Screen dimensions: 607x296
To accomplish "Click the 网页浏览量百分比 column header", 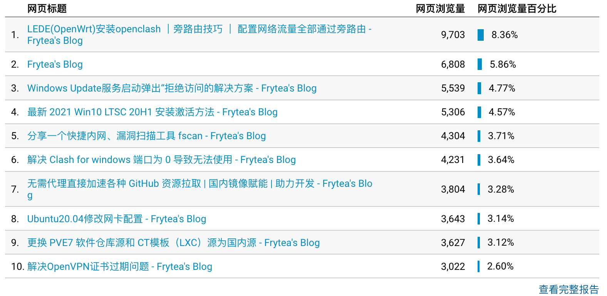I will (x=517, y=9).
